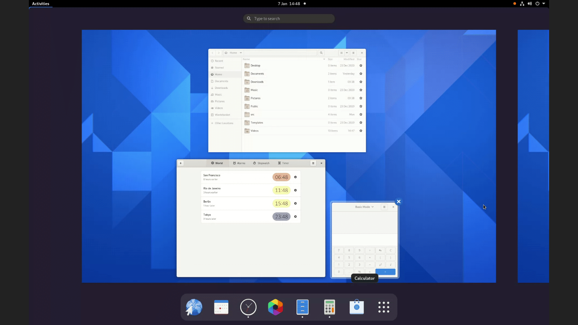Open the Software store in the dock

(357, 307)
